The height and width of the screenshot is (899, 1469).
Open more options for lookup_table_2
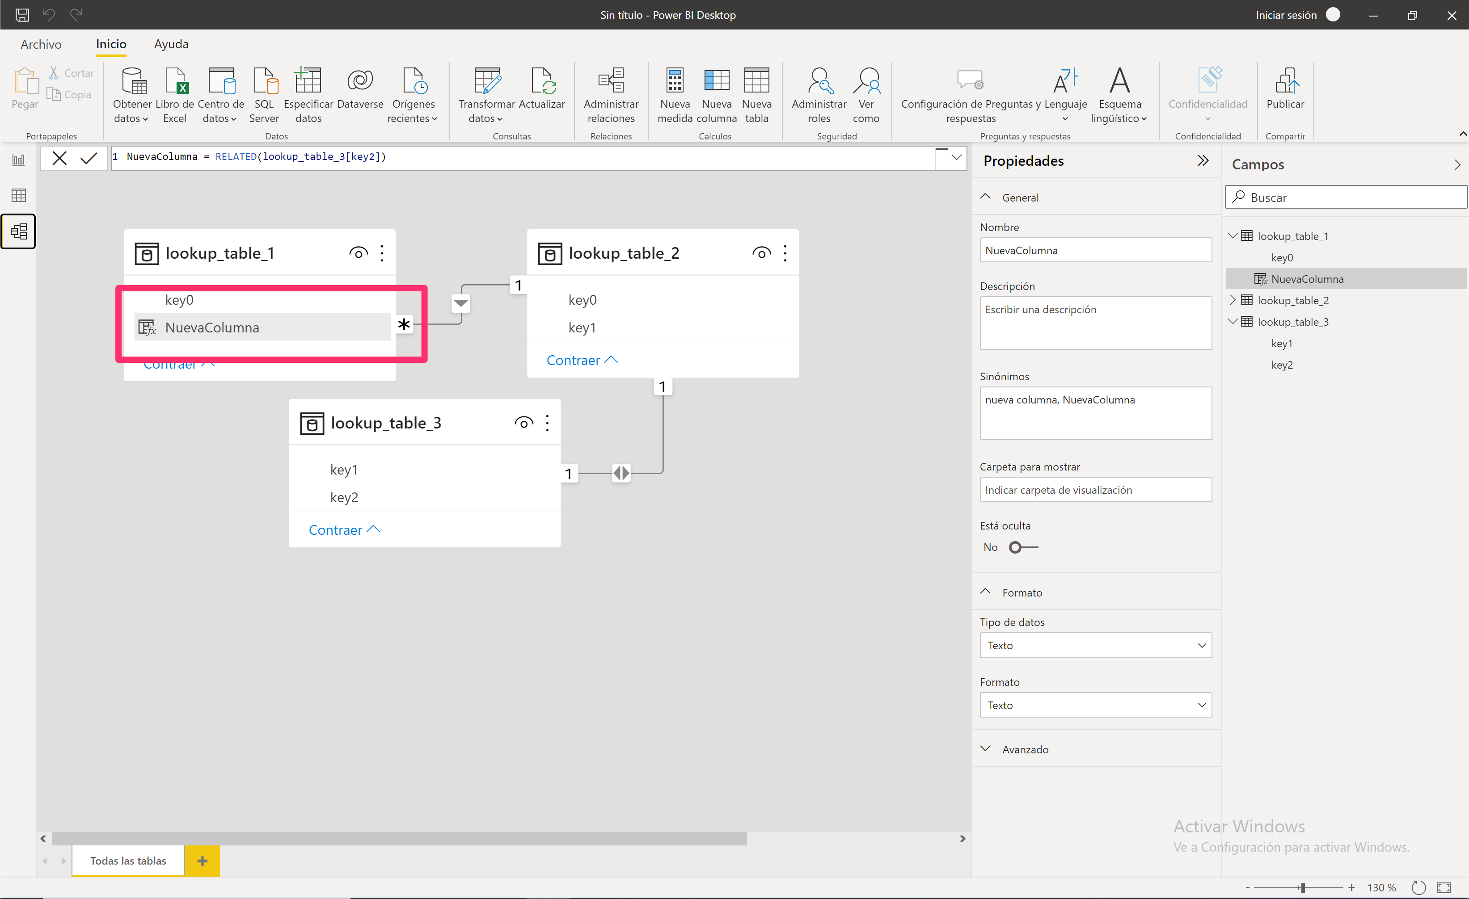click(x=785, y=252)
